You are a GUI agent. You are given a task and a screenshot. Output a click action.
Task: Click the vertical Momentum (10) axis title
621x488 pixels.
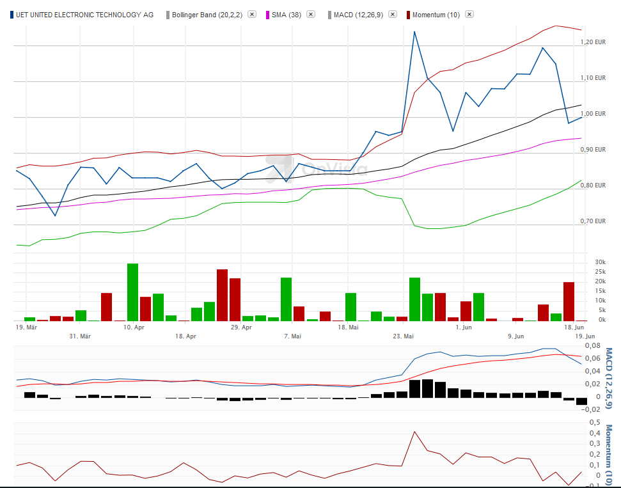tap(609, 455)
